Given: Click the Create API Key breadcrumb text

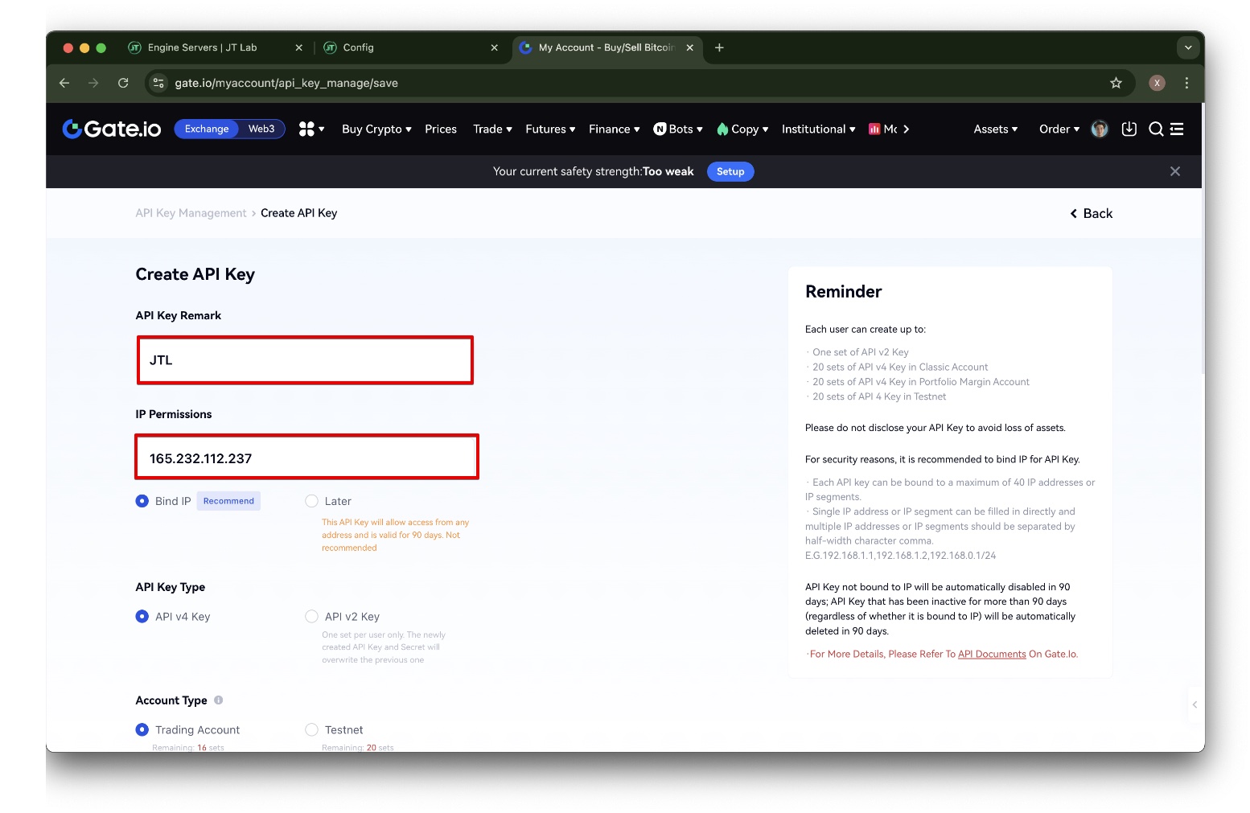Looking at the screenshot, I should coord(298,213).
